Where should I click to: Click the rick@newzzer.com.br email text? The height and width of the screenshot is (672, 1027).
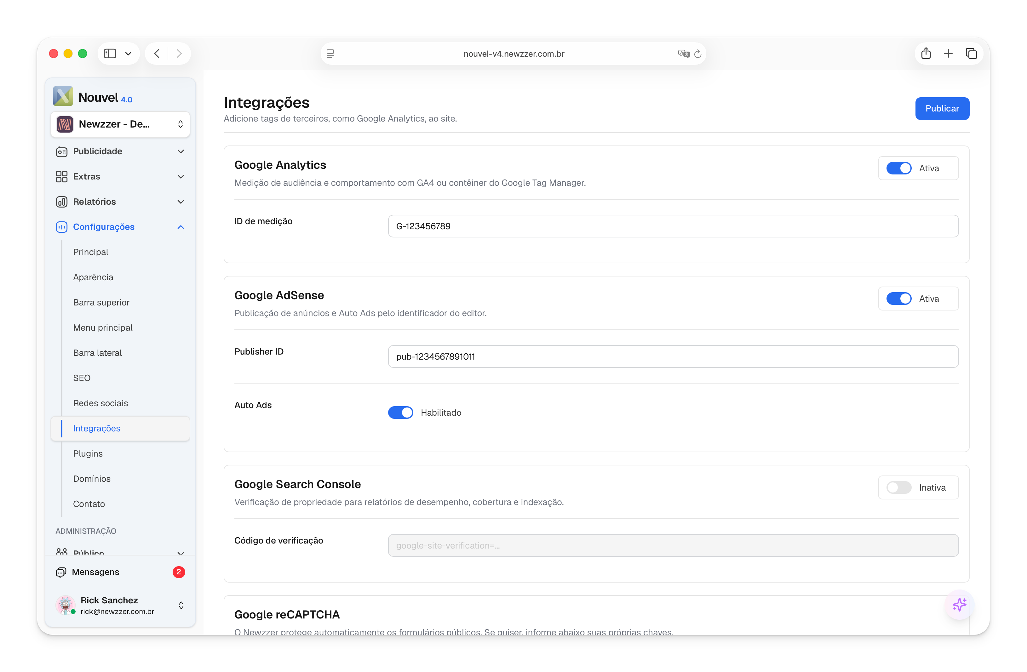(118, 612)
